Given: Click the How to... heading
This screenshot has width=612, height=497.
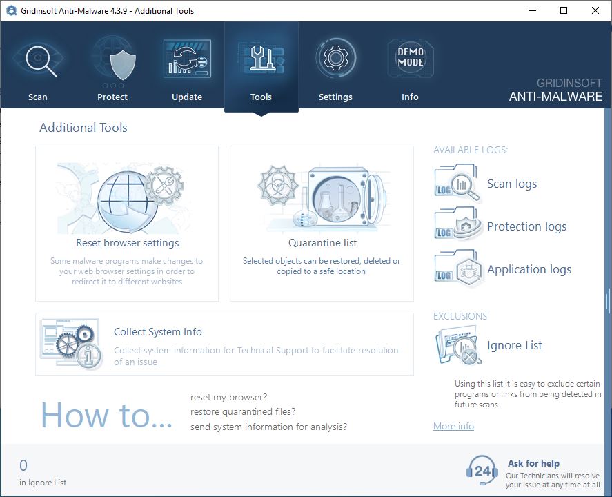Looking at the screenshot, I should click(106, 415).
